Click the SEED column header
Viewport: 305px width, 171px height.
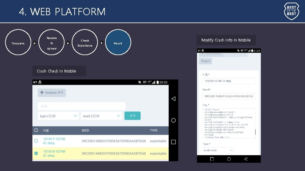tap(85, 130)
